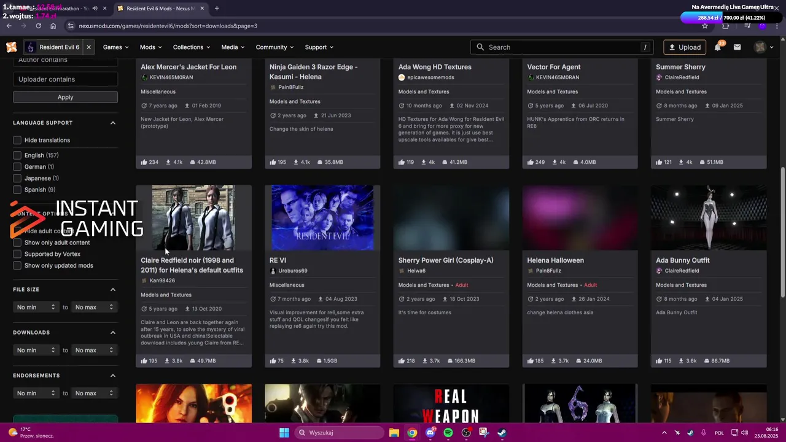
Task: Open the Media menu
Action: (x=233, y=47)
